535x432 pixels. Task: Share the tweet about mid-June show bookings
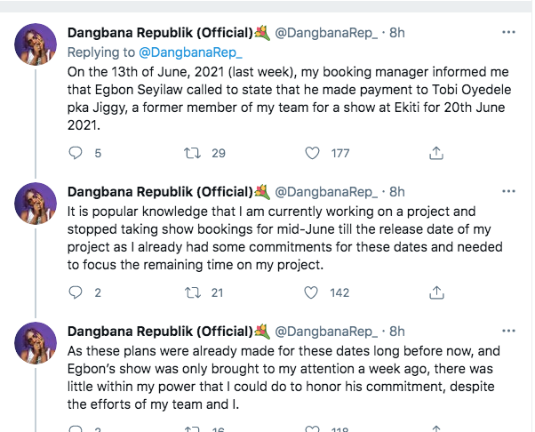435,292
